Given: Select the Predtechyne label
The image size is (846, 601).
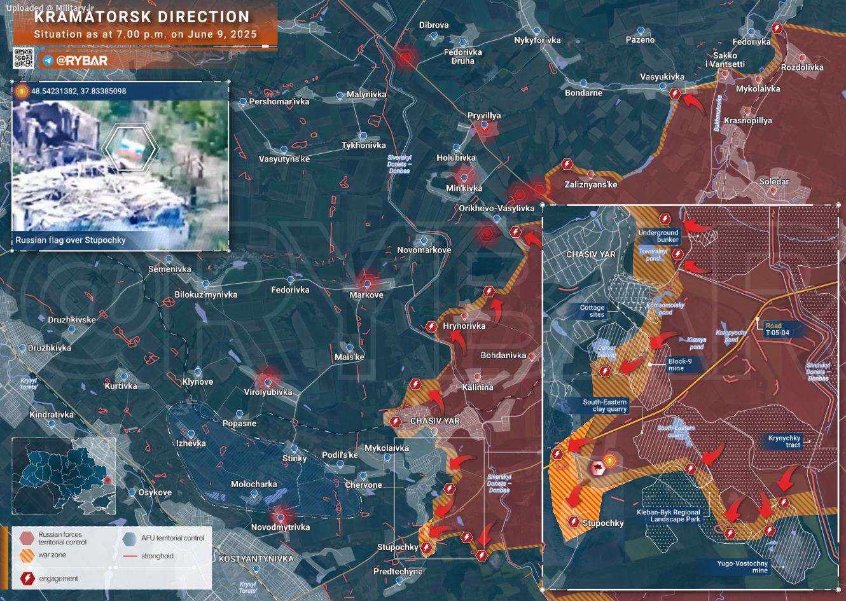Looking at the screenshot, I should [398, 571].
